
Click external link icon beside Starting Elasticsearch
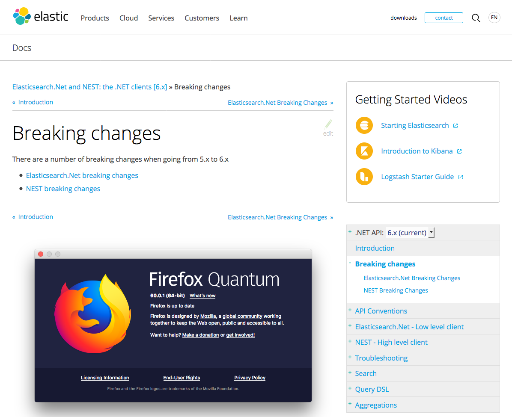[x=455, y=126]
